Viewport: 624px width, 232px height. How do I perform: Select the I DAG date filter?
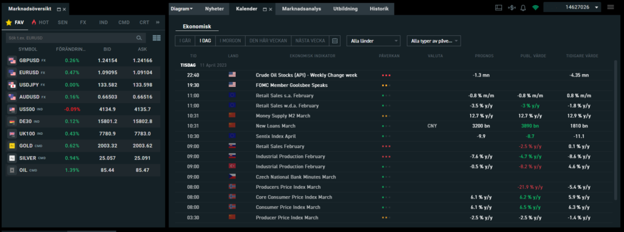pyautogui.click(x=205, y=41)
